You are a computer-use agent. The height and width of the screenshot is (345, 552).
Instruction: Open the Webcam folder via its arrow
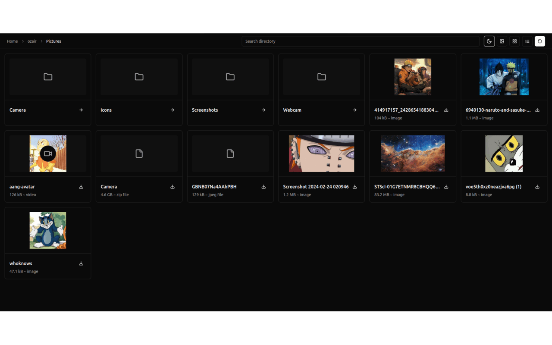(354, 110)
